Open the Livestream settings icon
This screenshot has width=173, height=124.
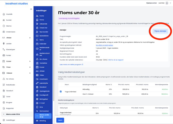tap(37, 79)
